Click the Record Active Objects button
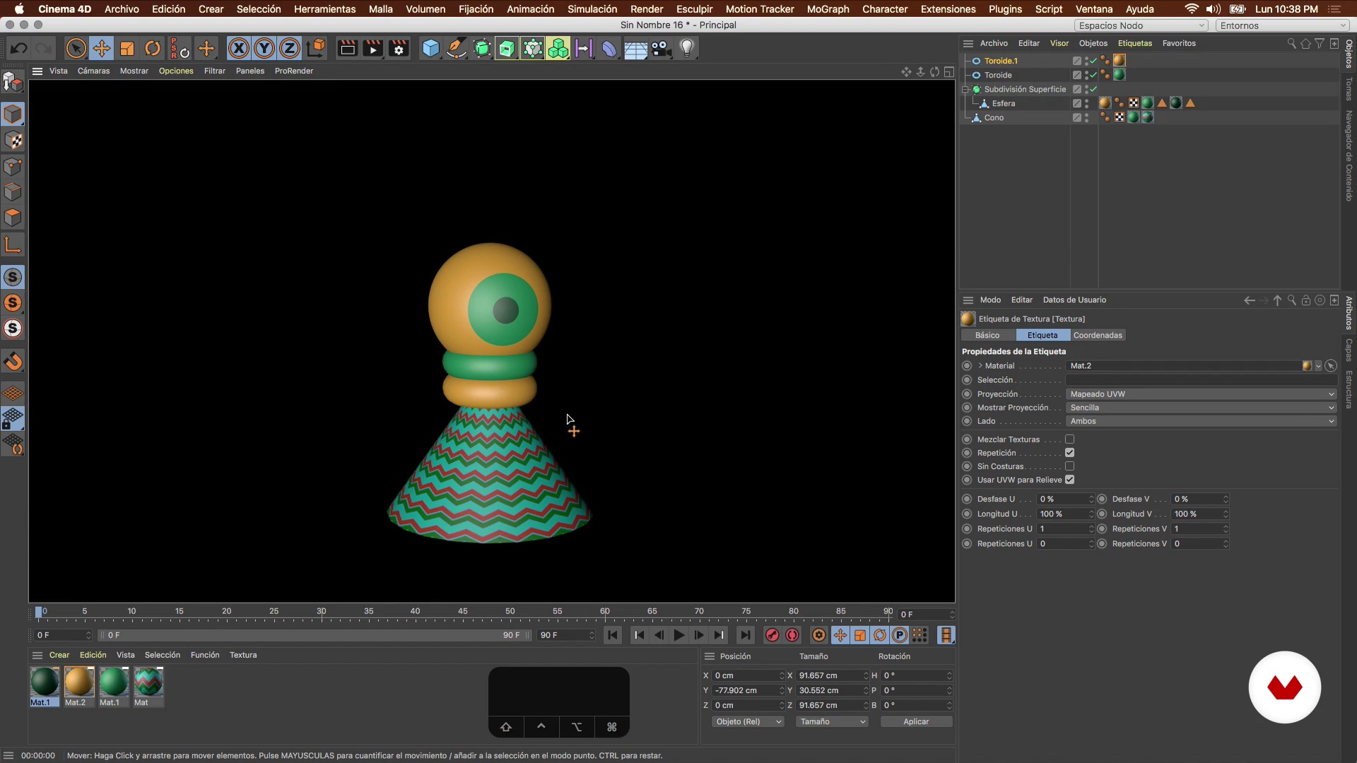 coord(773,635)
